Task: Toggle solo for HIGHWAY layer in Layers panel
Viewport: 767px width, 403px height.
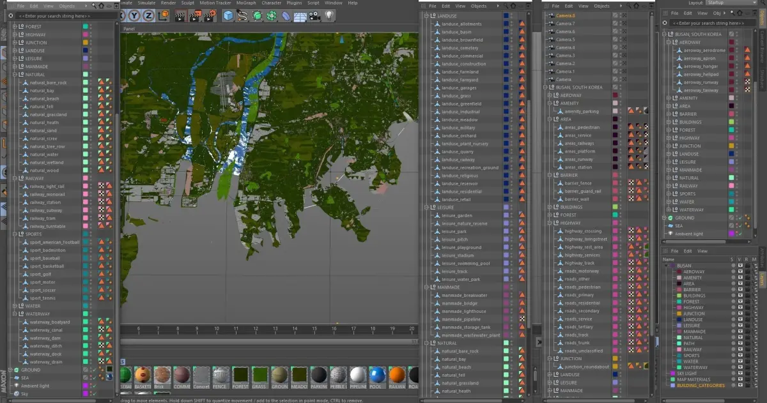Action: pyautogui.click(x=732, y=307)
